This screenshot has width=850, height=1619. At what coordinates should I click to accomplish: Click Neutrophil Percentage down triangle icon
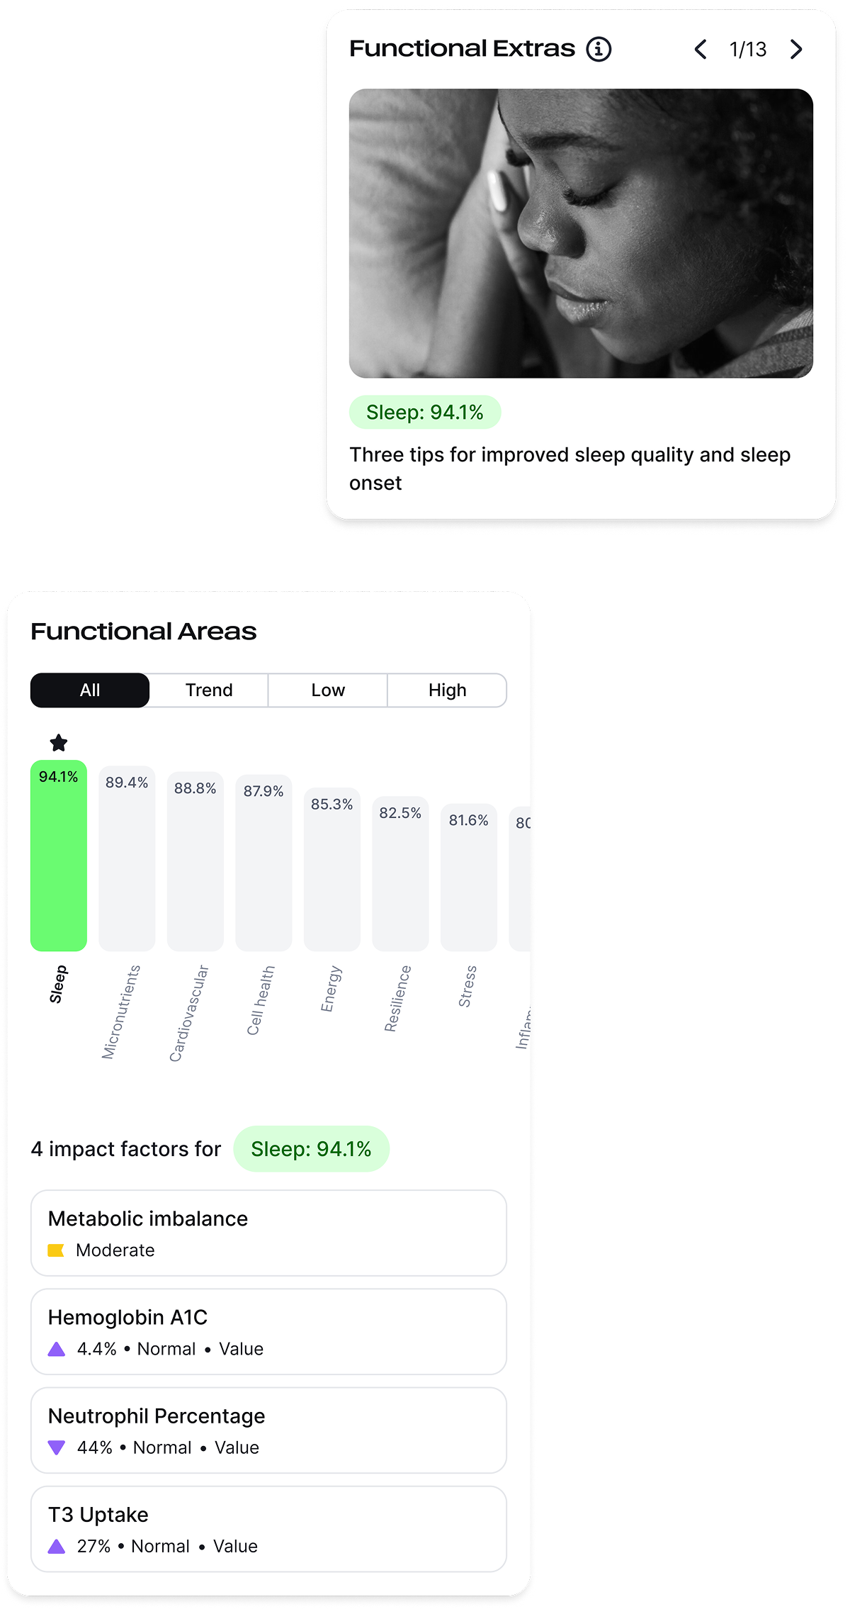[57, 1447]
